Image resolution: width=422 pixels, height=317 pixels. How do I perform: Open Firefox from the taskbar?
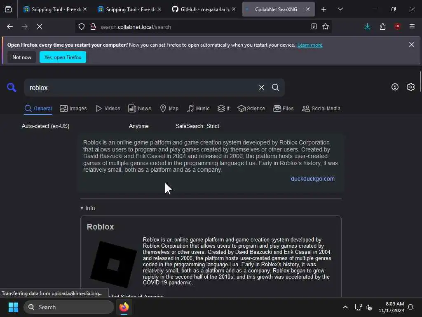124,307
